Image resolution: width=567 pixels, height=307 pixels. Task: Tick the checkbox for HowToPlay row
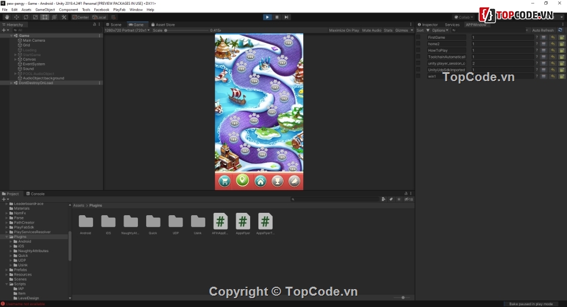pyautogui.click(x=418, y=50)
